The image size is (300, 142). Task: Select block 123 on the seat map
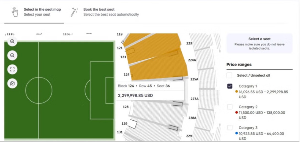point(123,57)
